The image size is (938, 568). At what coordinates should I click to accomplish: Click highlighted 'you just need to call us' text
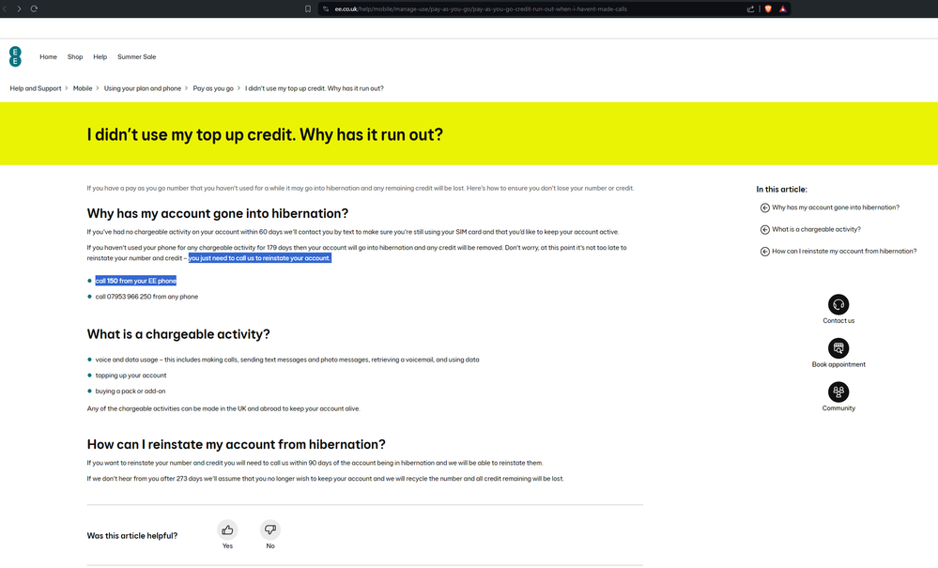coord(260,258)
